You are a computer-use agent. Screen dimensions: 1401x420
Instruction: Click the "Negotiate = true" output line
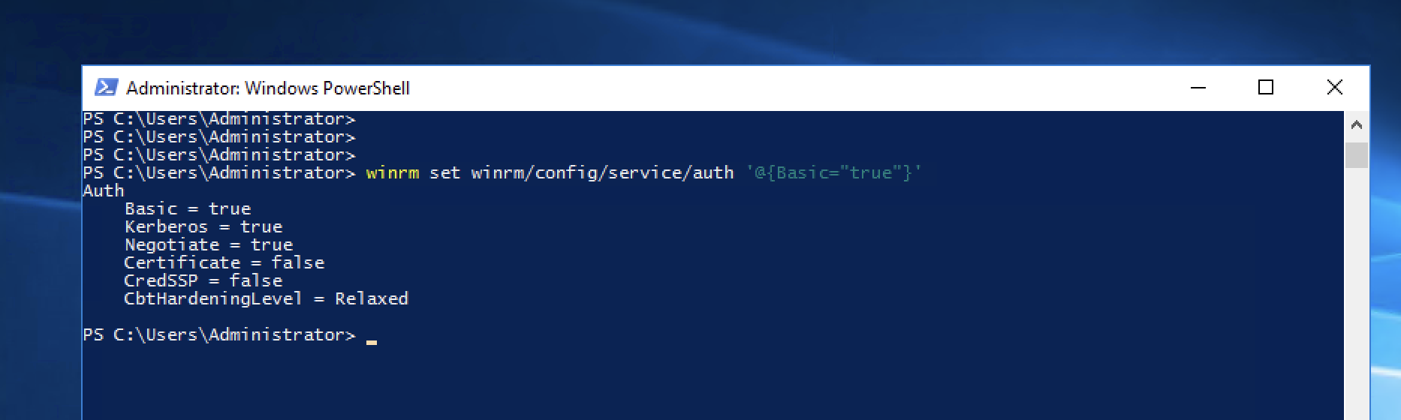pos(209,245)
